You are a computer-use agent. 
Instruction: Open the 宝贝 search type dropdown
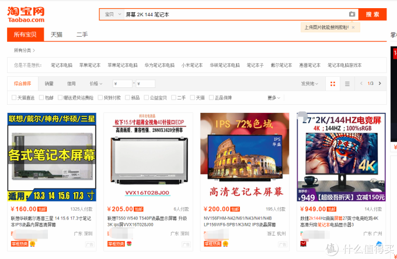112,15
